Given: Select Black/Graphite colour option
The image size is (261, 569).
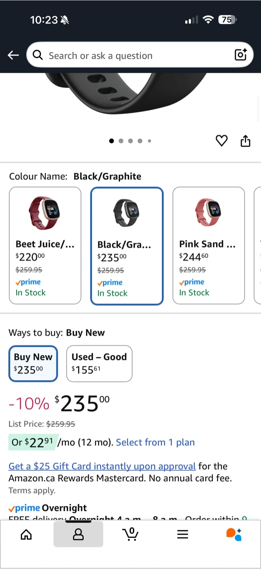Looking at the screenshot, I should [x=127, y=246].
